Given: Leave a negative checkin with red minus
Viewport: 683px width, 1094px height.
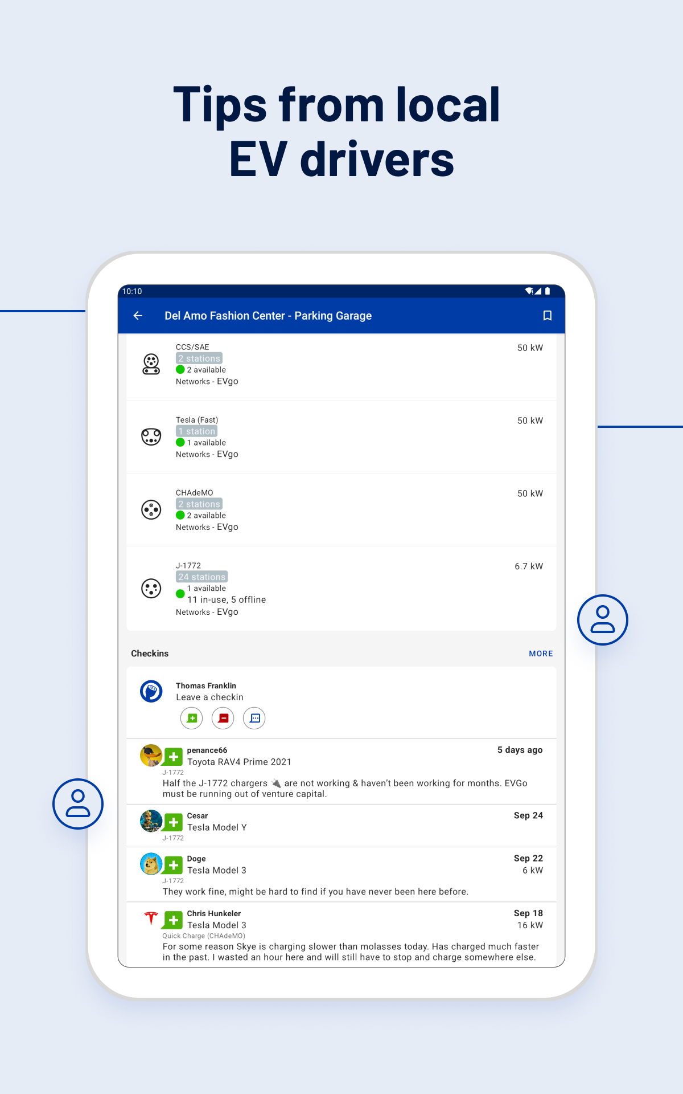Looking at the screenshot, I should click(x=223, y=718).
